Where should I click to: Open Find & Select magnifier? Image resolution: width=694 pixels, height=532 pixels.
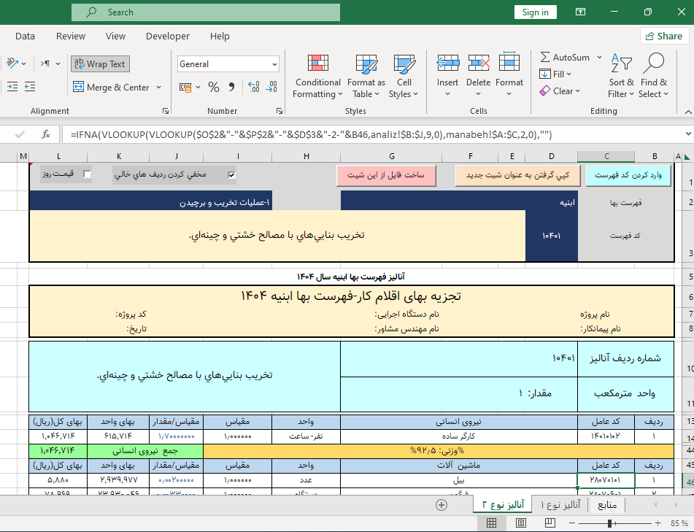653,76
